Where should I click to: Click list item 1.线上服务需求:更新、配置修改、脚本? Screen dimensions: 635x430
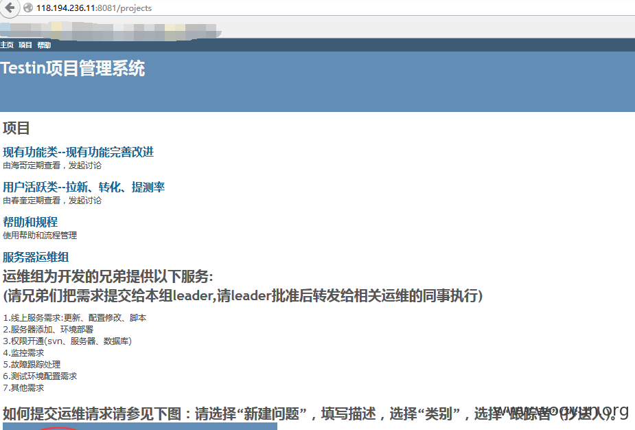(x=75, y=318)
